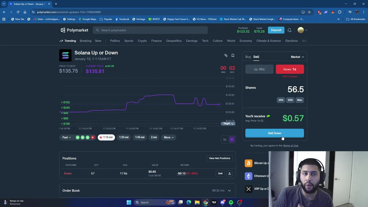
Task: Show more bookmarks with the double chevron
Action: click(x=338, y=19)
